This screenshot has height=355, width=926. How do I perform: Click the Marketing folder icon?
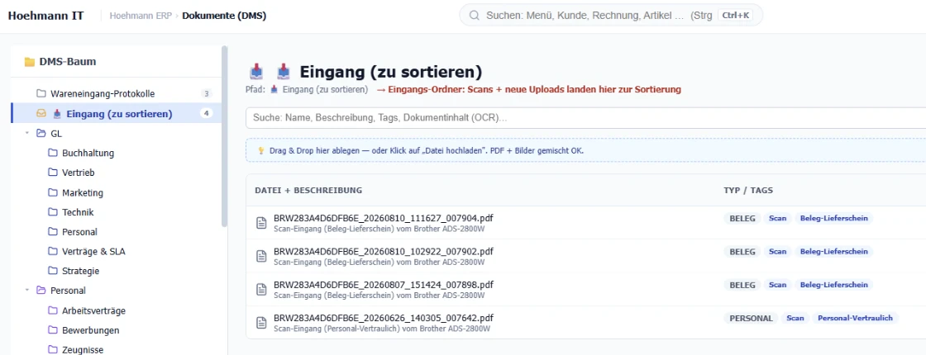click(53, 192)
